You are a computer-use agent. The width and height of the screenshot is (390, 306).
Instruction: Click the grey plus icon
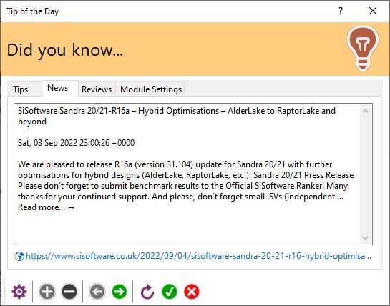pyautogui.click(x=47, y=291)
